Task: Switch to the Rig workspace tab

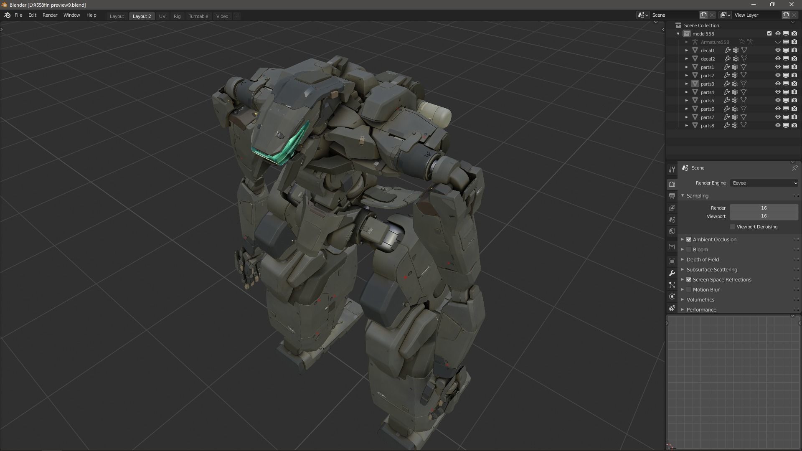Action: click(177, 16)
